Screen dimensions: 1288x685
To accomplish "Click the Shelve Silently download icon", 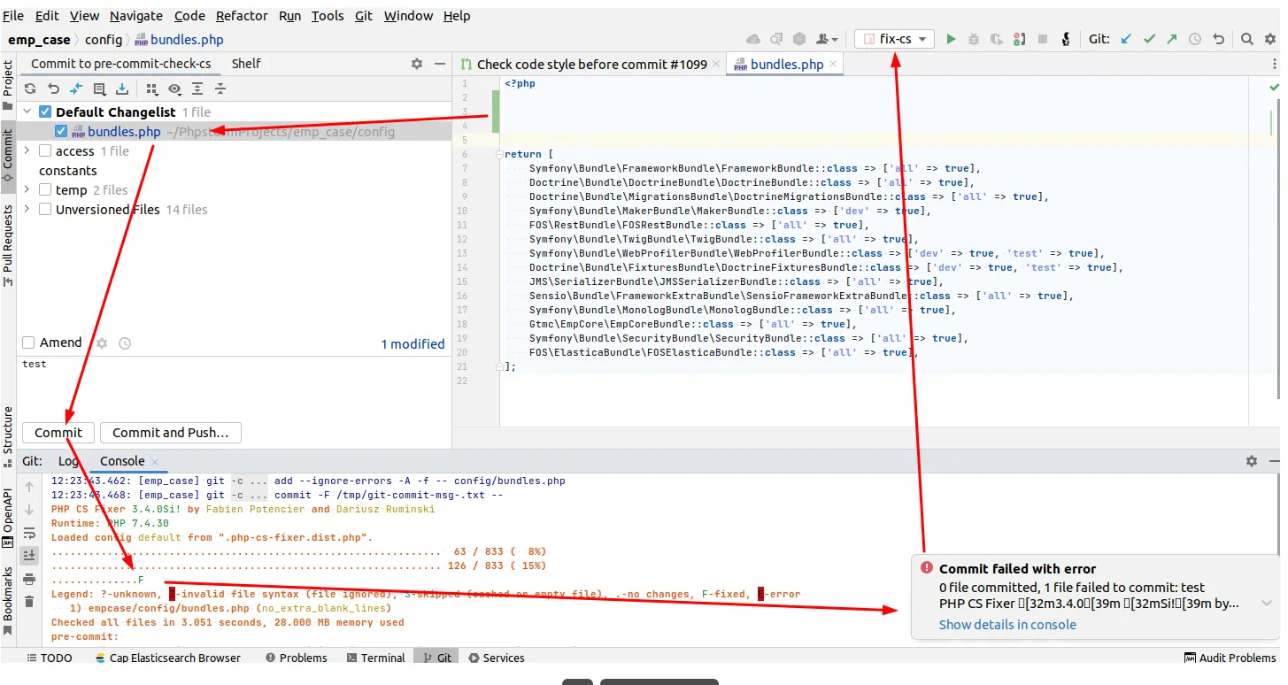I will click(122, 89).
